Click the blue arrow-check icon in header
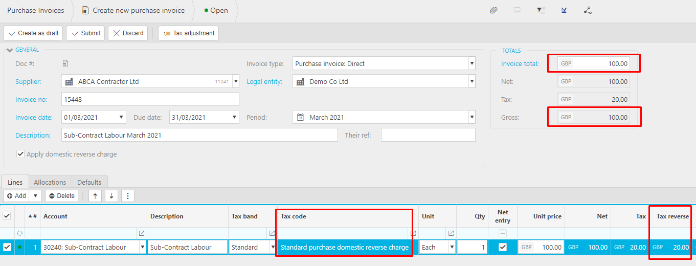This screenshot has width=696, height=266. 564,10
